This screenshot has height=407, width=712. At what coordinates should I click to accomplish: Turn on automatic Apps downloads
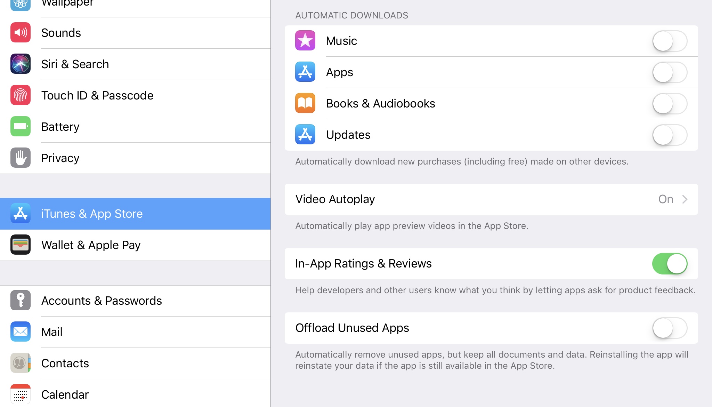click(x=670, y=72)
